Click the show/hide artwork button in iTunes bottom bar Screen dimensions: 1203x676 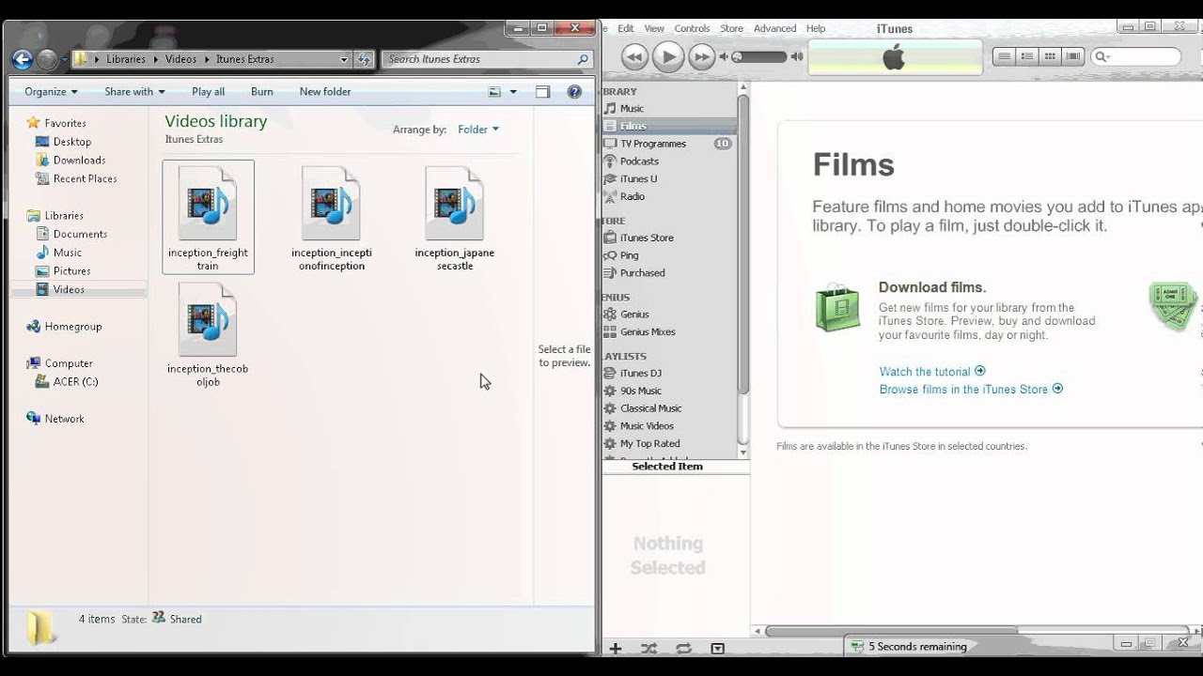717,649
